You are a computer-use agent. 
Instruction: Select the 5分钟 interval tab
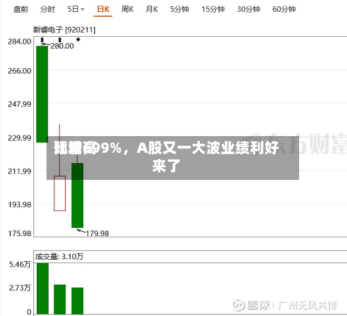[180, 9]
